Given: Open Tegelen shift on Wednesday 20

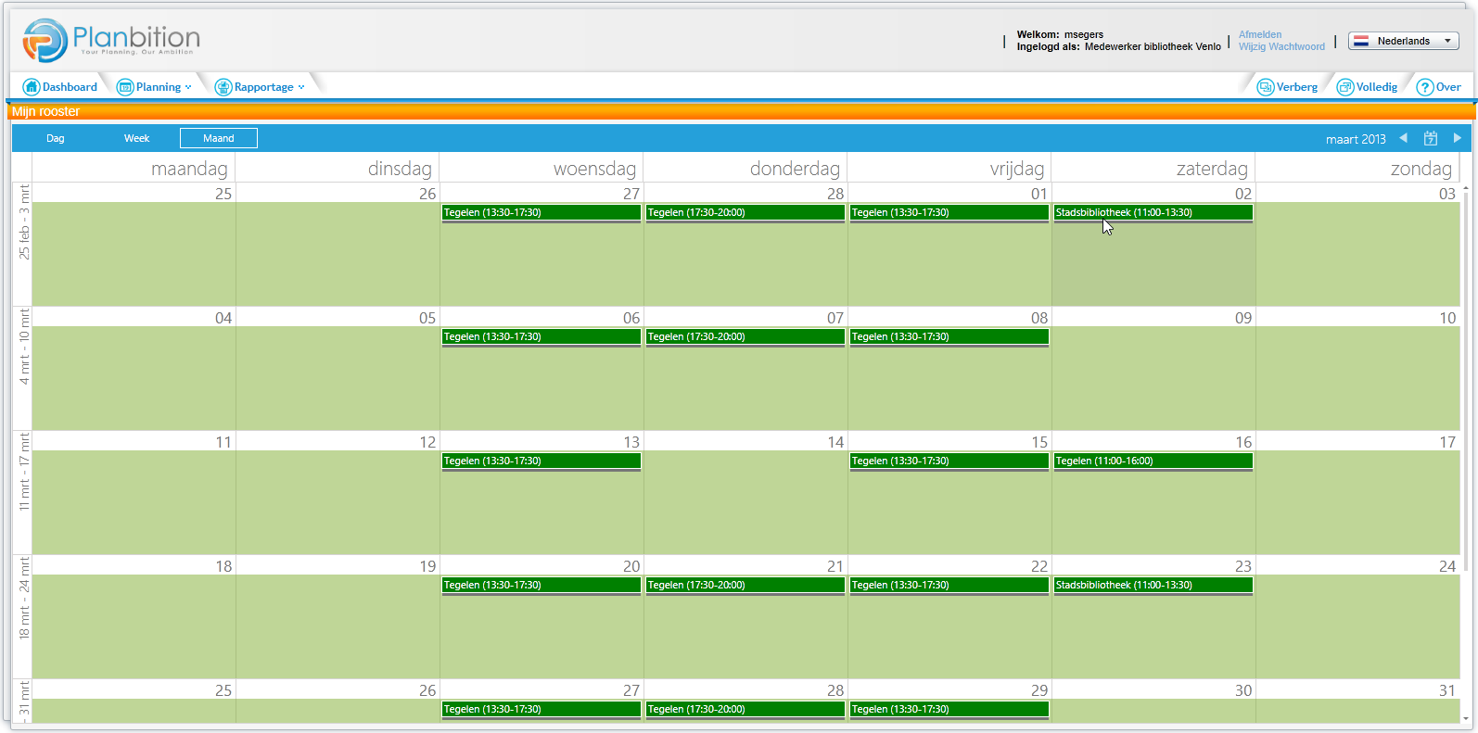Looking at the screenshot, I should tap(542, 586).
